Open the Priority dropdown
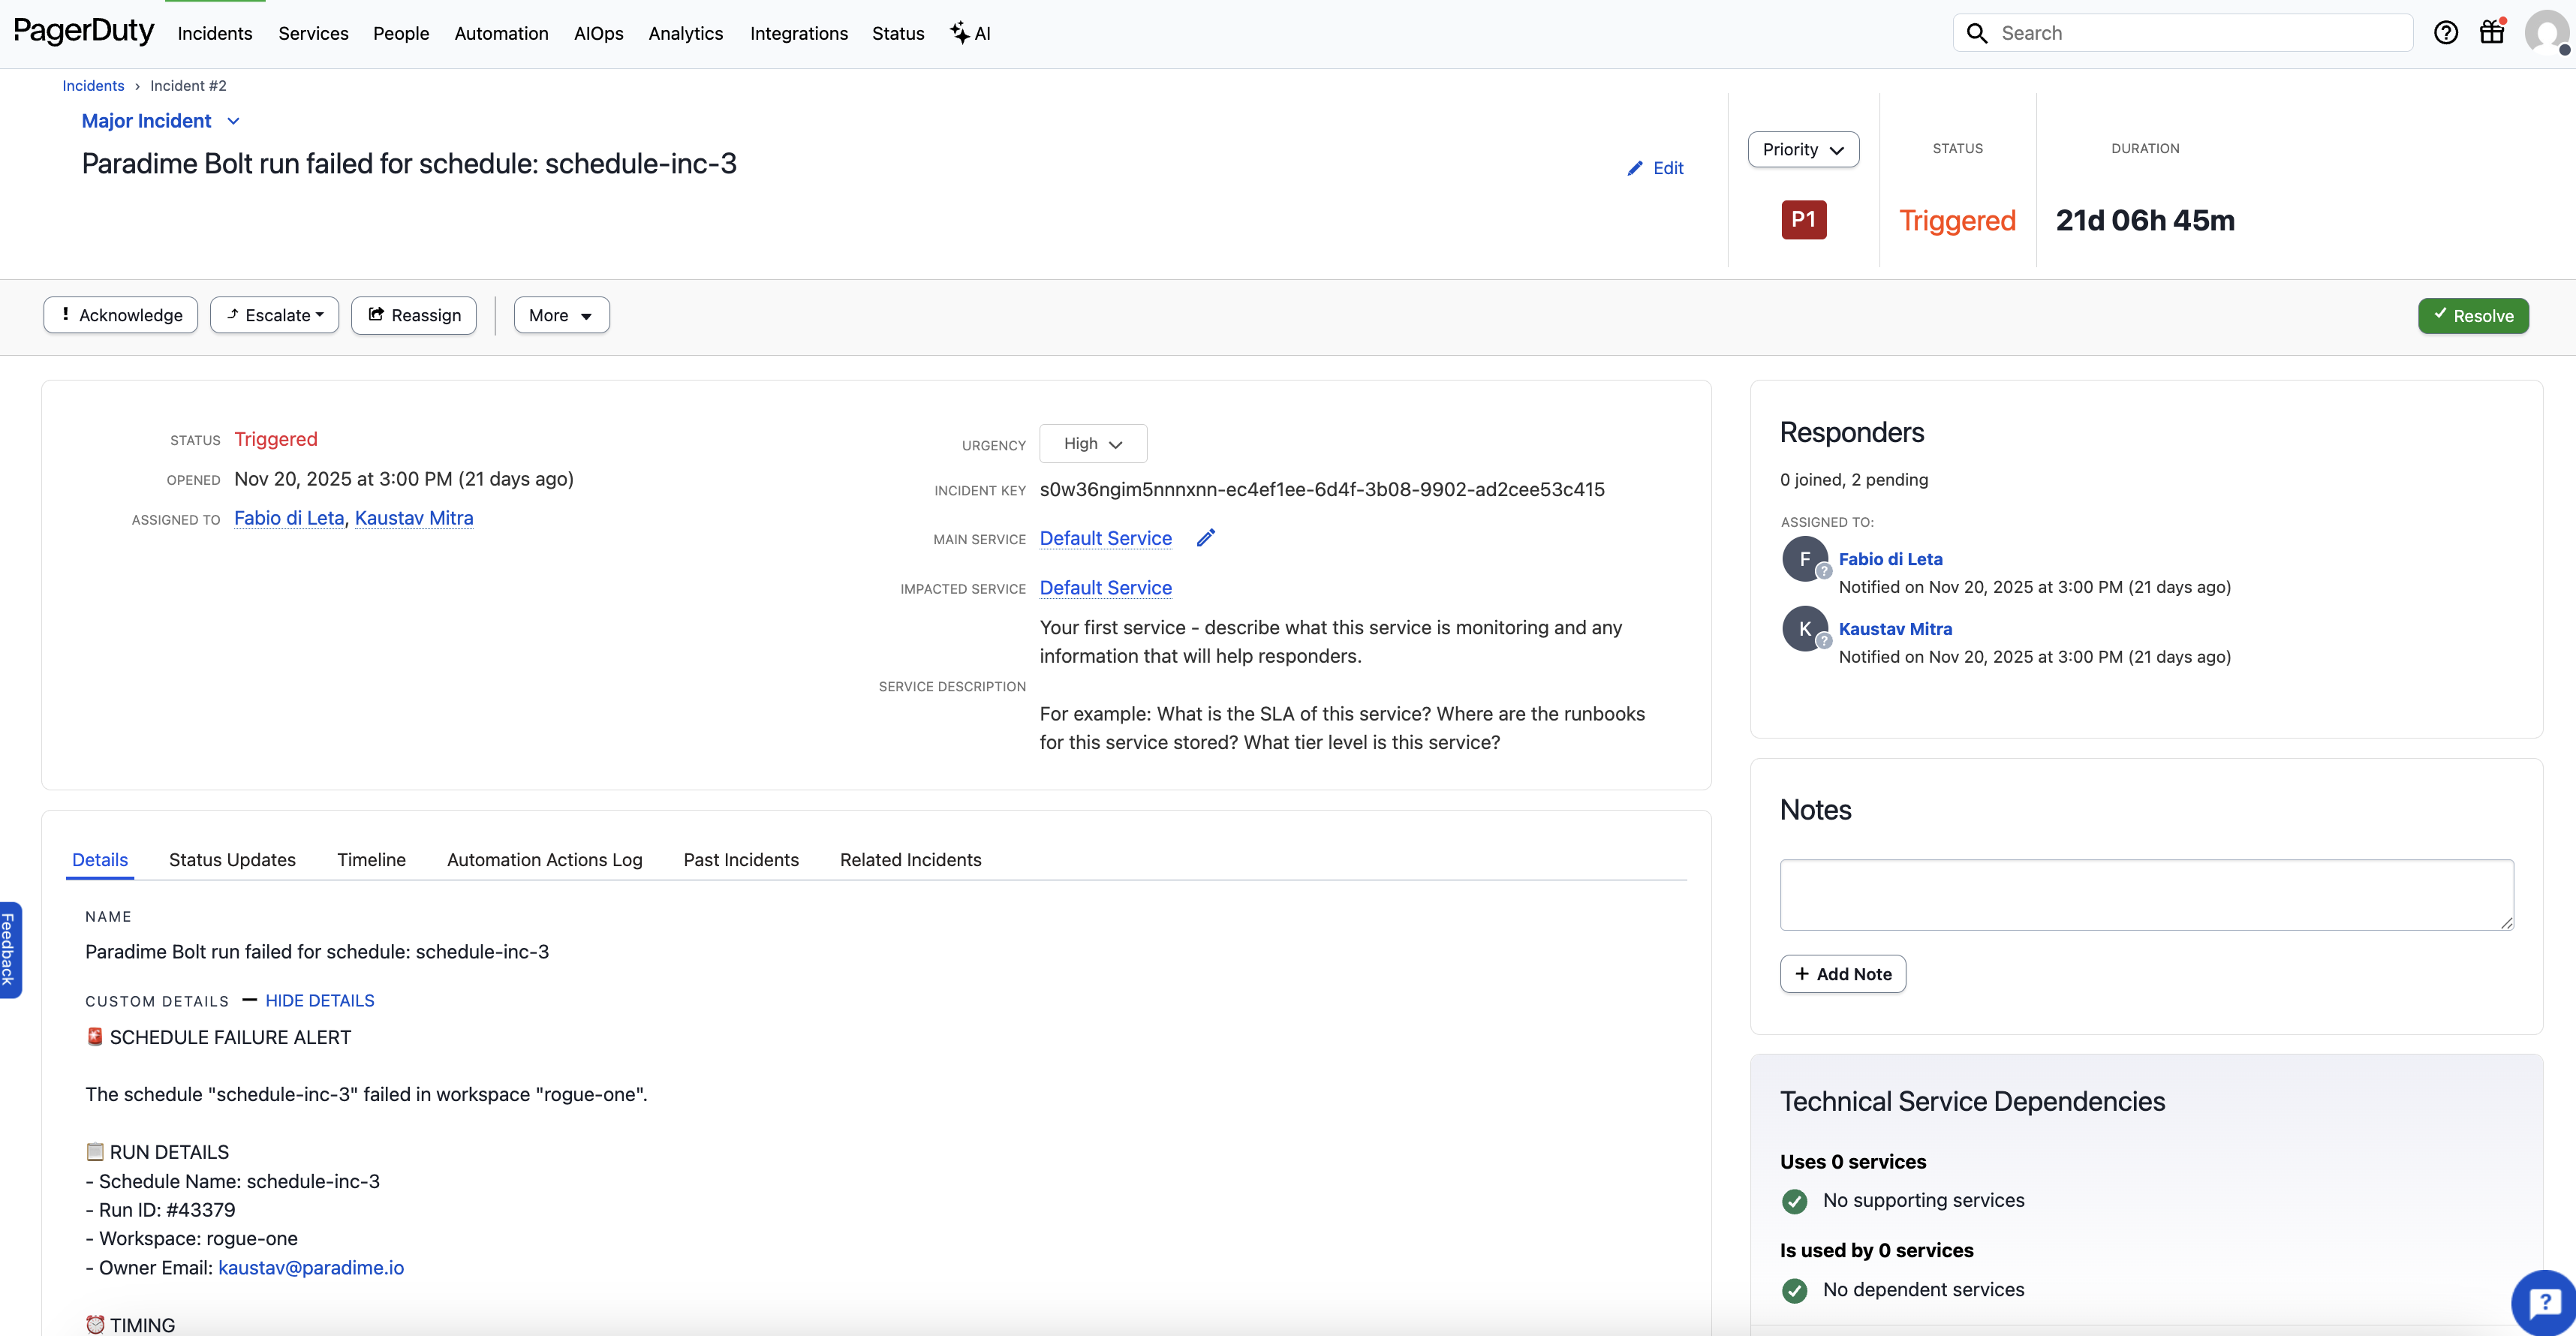This screenshot has width=2576, height=1336. click(x=1802, y=150)
